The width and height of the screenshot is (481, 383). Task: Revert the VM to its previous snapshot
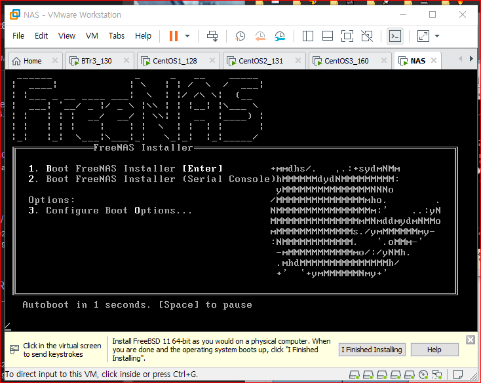tap(260, 36)
